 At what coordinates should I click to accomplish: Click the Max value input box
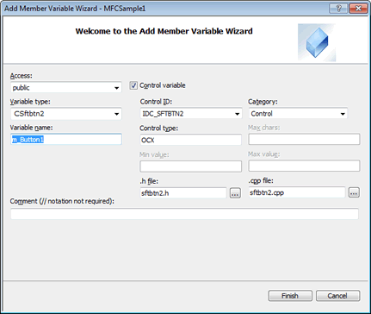[304, 166]
